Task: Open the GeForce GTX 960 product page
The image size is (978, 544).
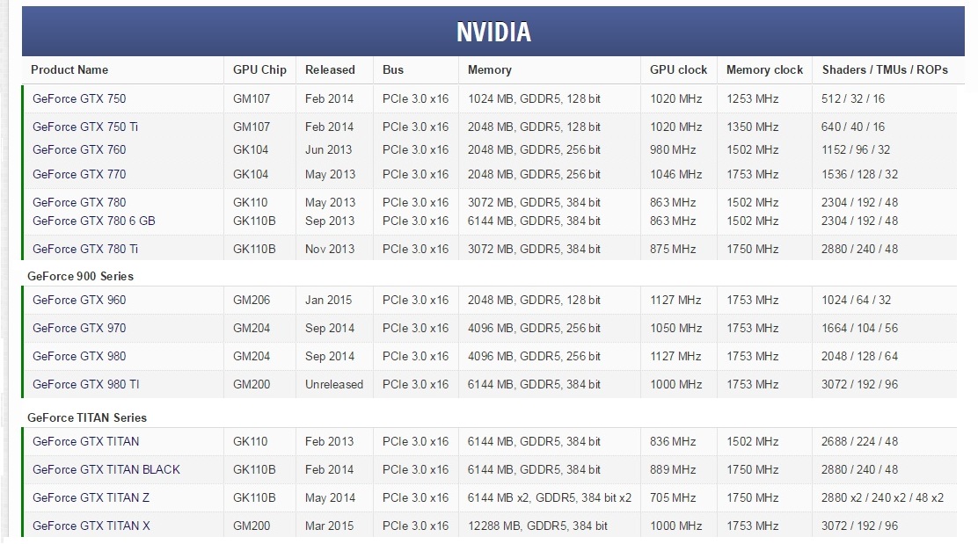Action: click(x=79, y=300)
